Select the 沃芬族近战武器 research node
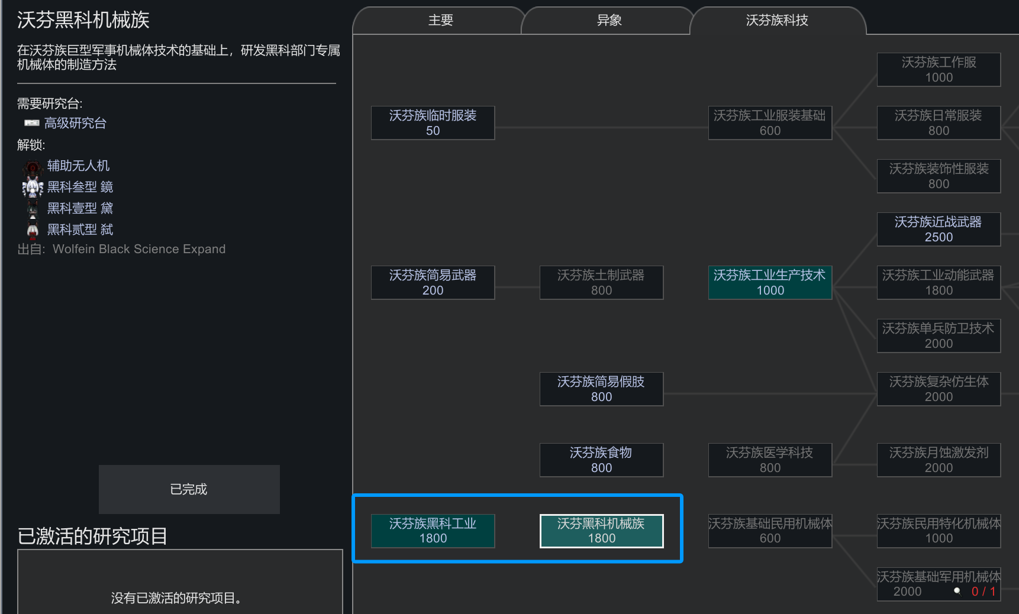Screen dimensions: 1019x614 click(x=939, y=229)
